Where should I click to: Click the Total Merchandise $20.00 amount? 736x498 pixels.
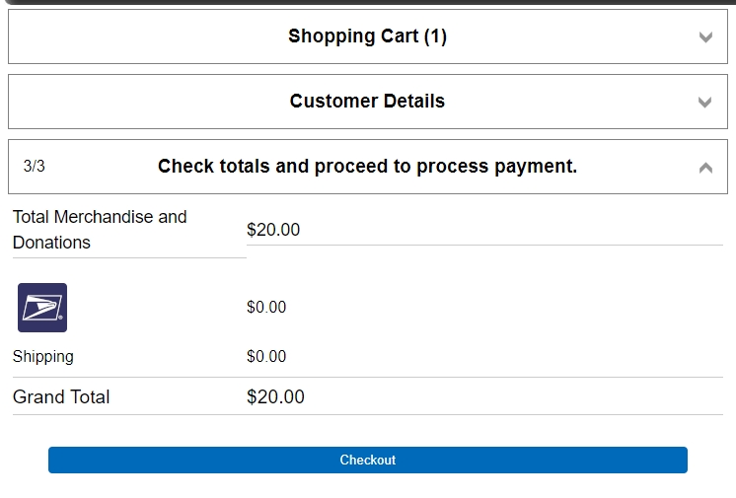click(x=273, y=230)
